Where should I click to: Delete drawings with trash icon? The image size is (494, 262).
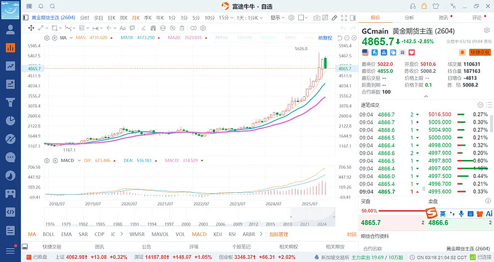click(x=182, y=28)
